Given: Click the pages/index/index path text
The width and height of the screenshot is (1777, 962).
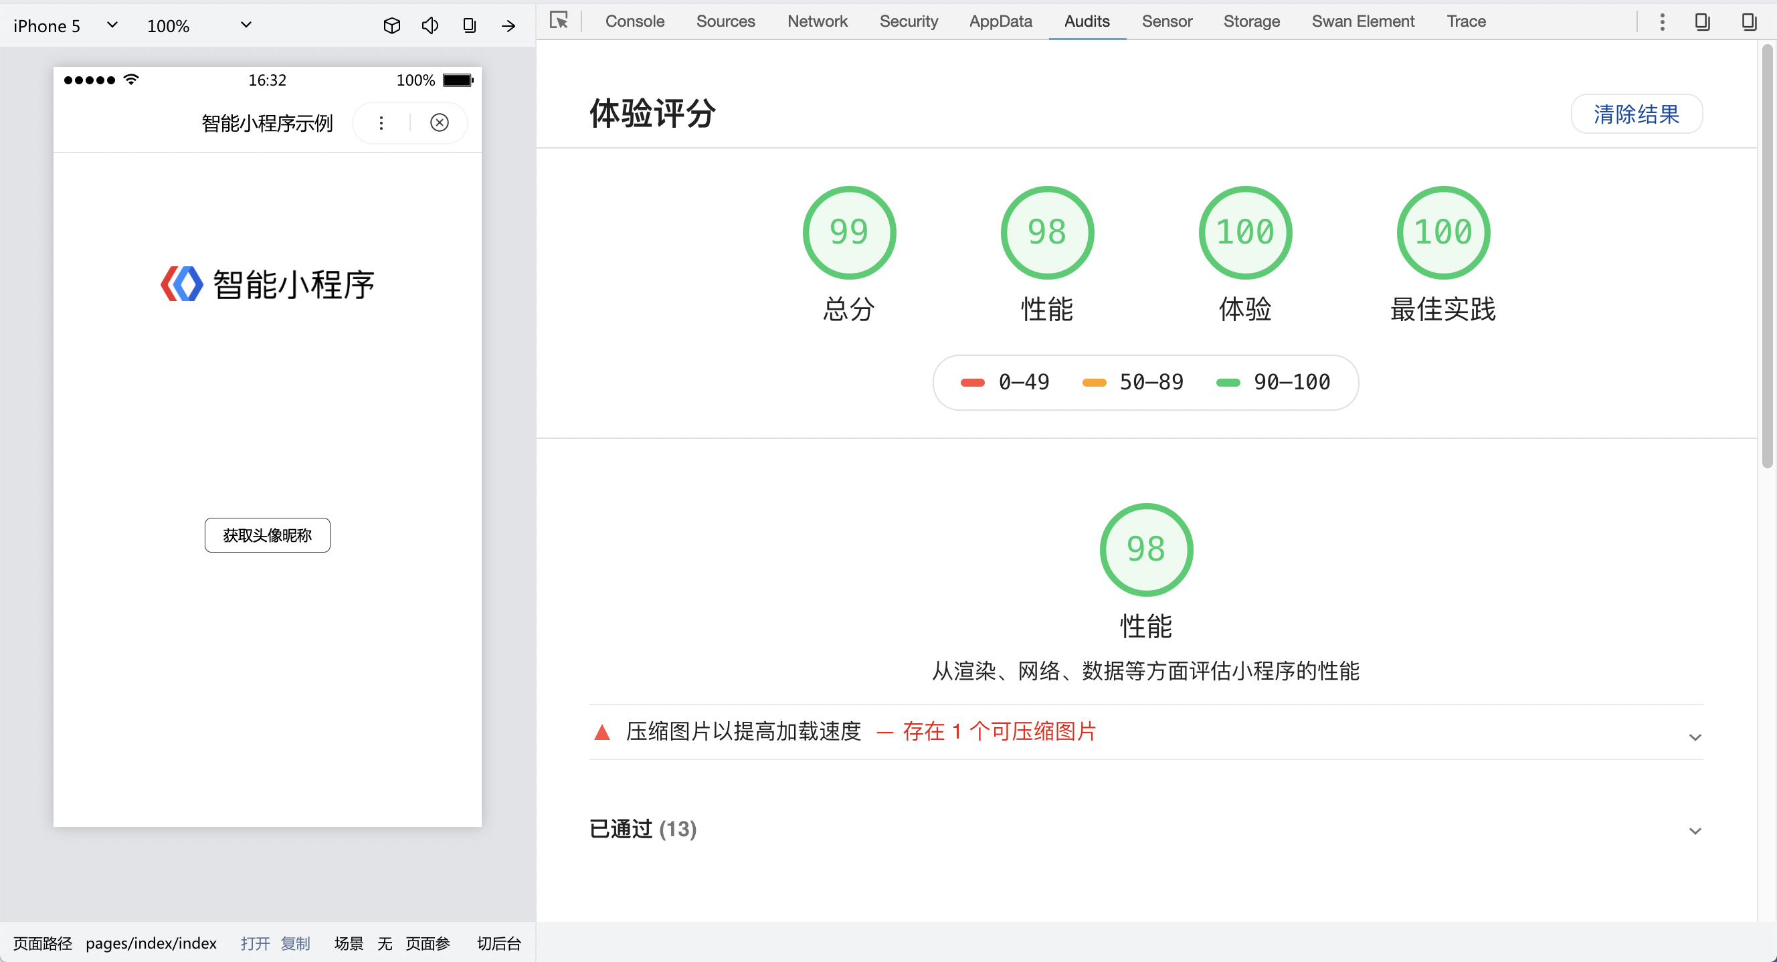Looking at the screenshot, I should click(x=151, y=943).
